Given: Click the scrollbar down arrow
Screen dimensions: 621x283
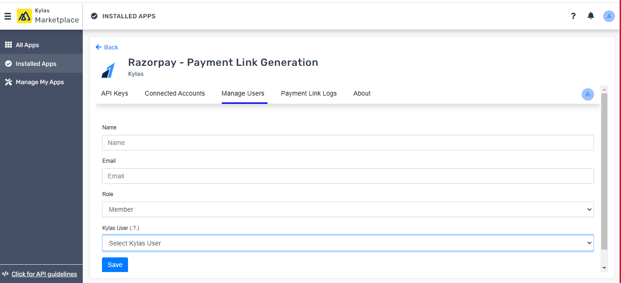Looking at the screenshot, I should coord(604,268).
